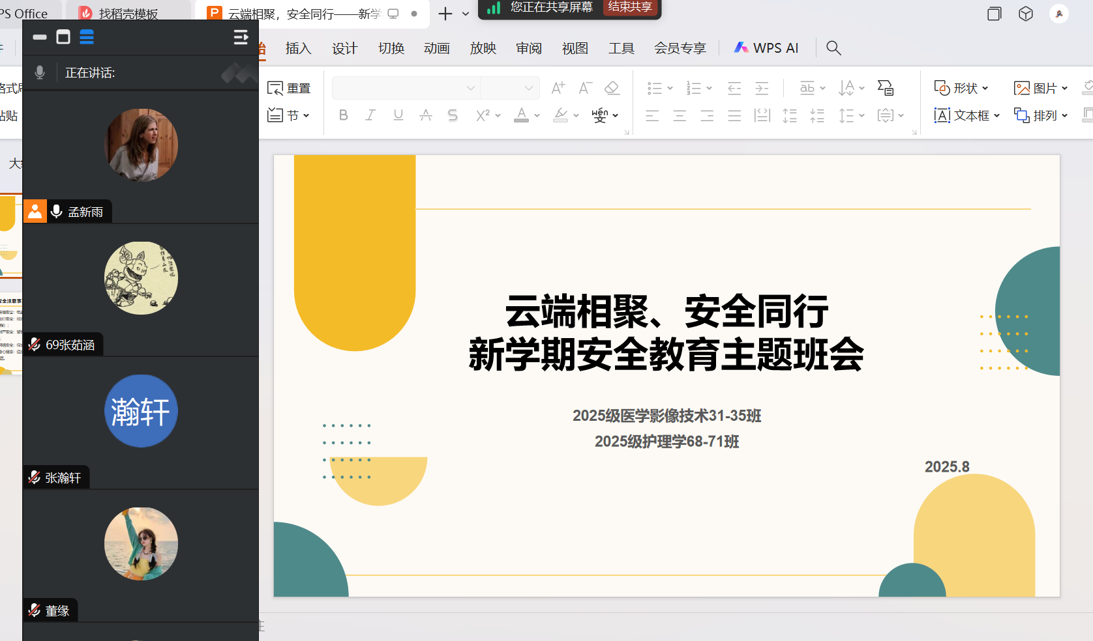Click the 重置 reset button
Image resolution: width=1093 pixels, height=641 pixels.
click(x=289, y=88)
